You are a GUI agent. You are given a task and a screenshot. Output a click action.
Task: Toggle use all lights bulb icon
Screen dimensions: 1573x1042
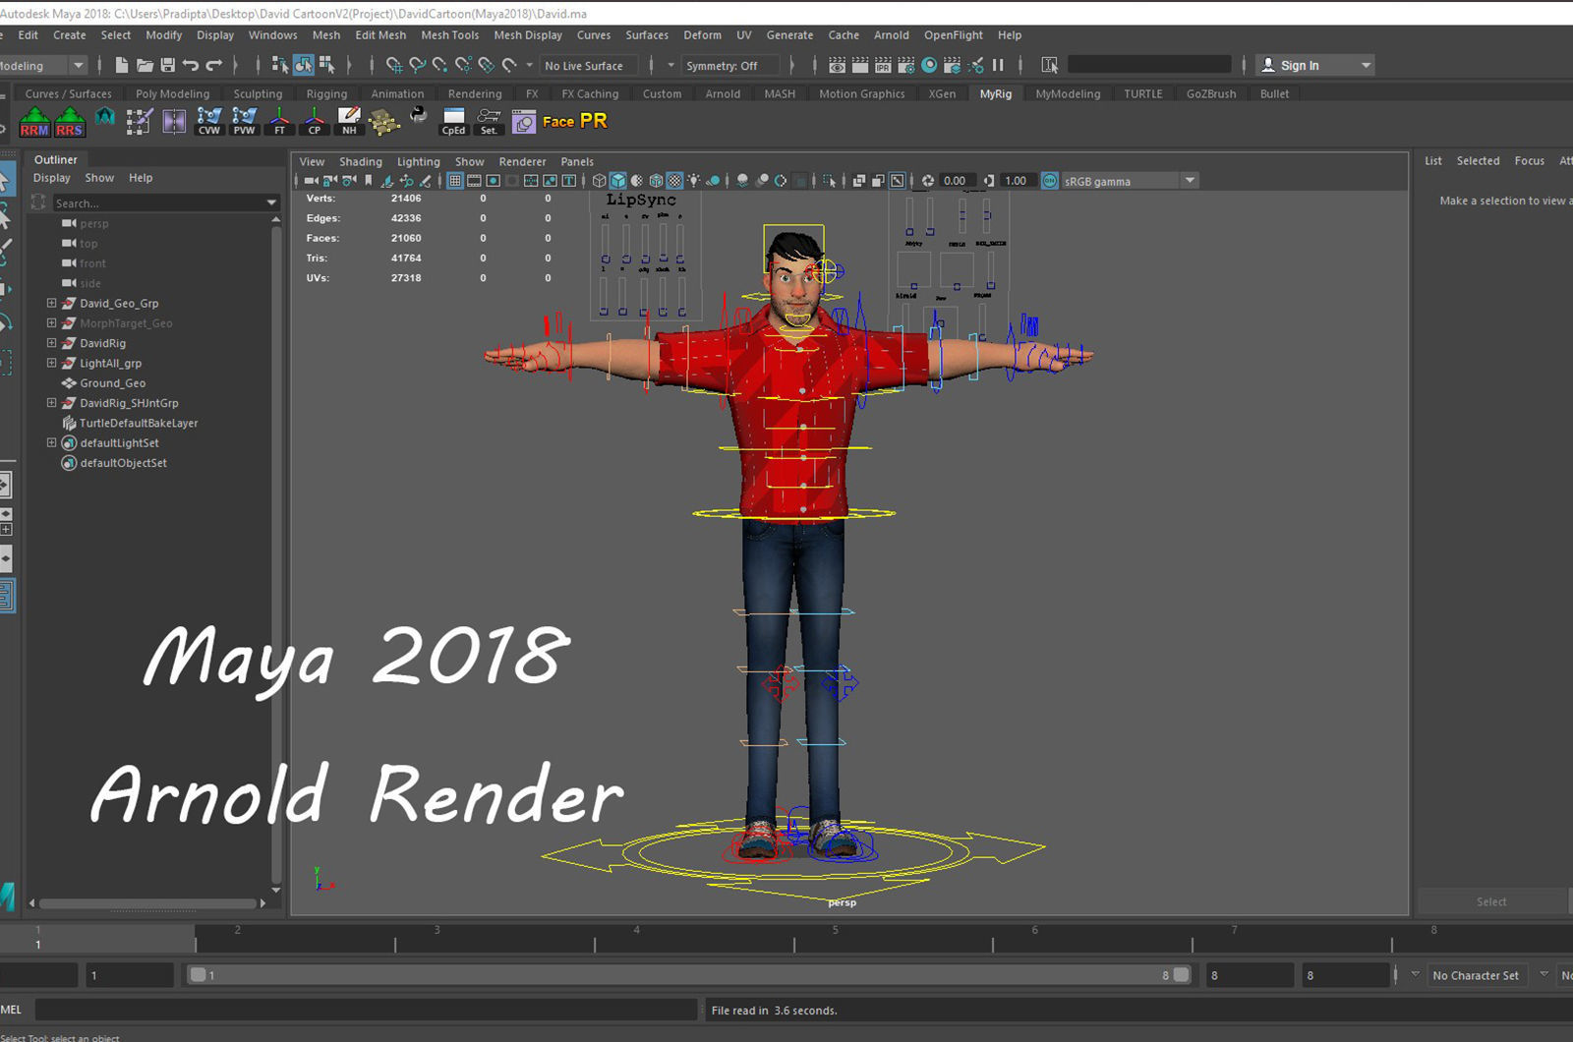[694, 181]
